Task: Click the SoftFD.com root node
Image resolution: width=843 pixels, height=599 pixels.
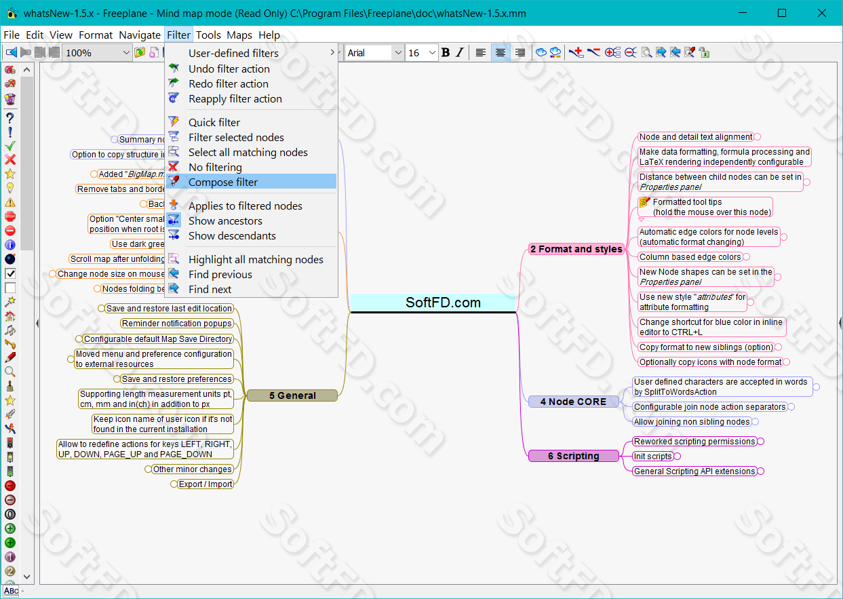Action: tap(434, 303)
